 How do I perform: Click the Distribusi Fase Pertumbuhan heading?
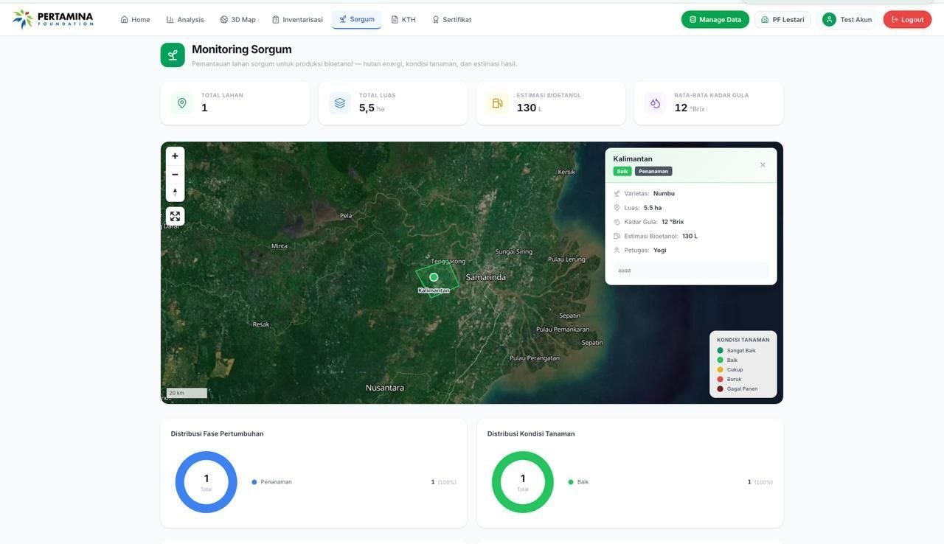point(218,434)
